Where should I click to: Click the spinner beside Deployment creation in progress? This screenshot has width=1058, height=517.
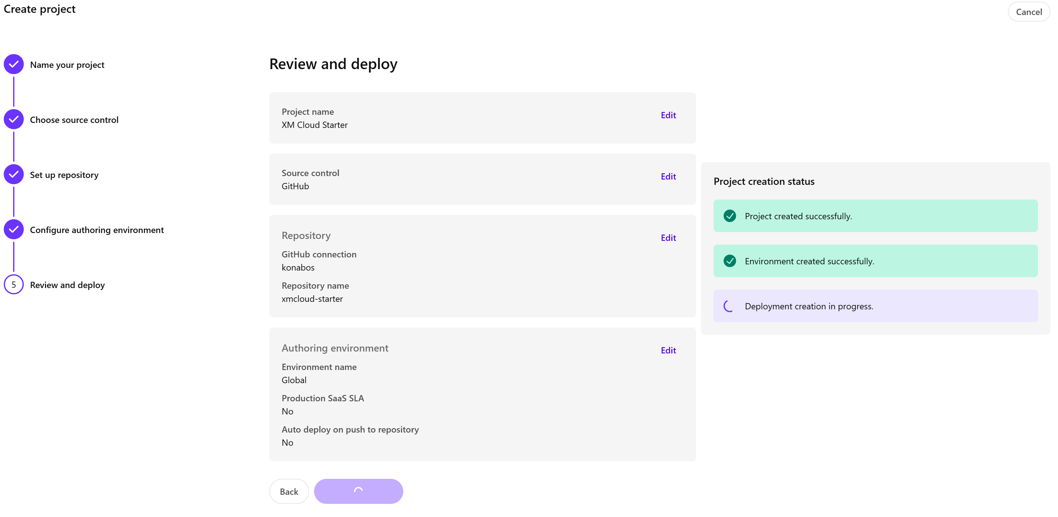click(x=728, y=306)
